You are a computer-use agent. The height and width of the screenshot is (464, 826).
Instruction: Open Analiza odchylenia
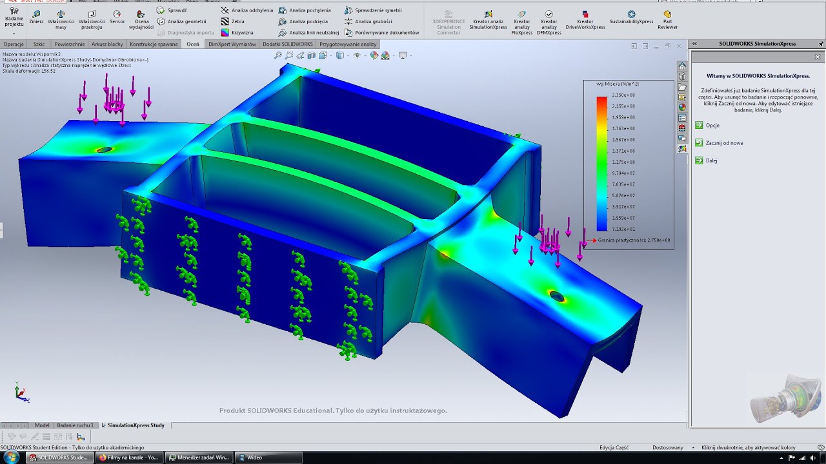(247, 10)
